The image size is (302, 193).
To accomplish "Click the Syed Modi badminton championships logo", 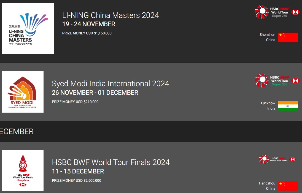I will click(x=23, y=92).
